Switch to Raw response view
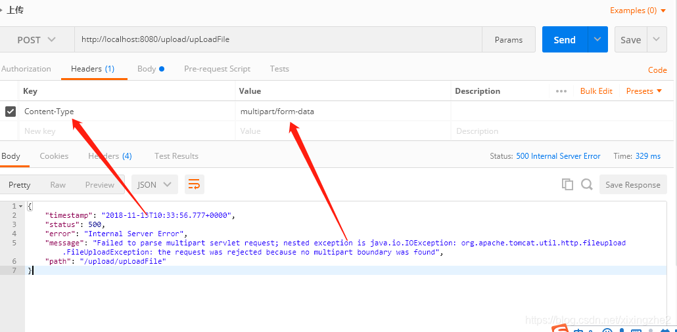Screen dimensions: 677x332 pyautogui.click(x=58, y=185)
